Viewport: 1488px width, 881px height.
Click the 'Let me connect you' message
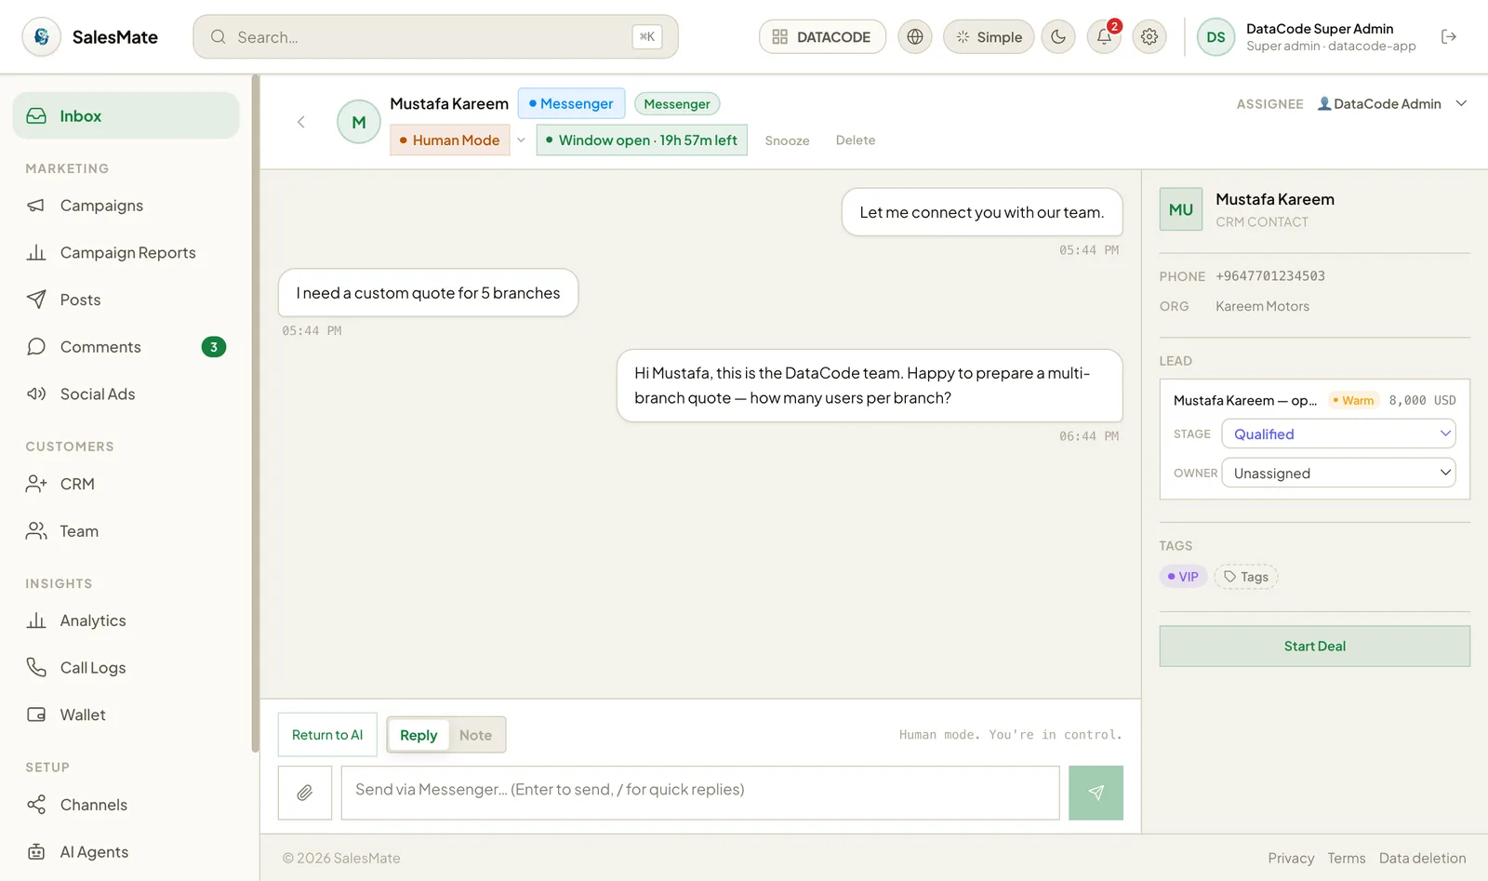point(982,212)
